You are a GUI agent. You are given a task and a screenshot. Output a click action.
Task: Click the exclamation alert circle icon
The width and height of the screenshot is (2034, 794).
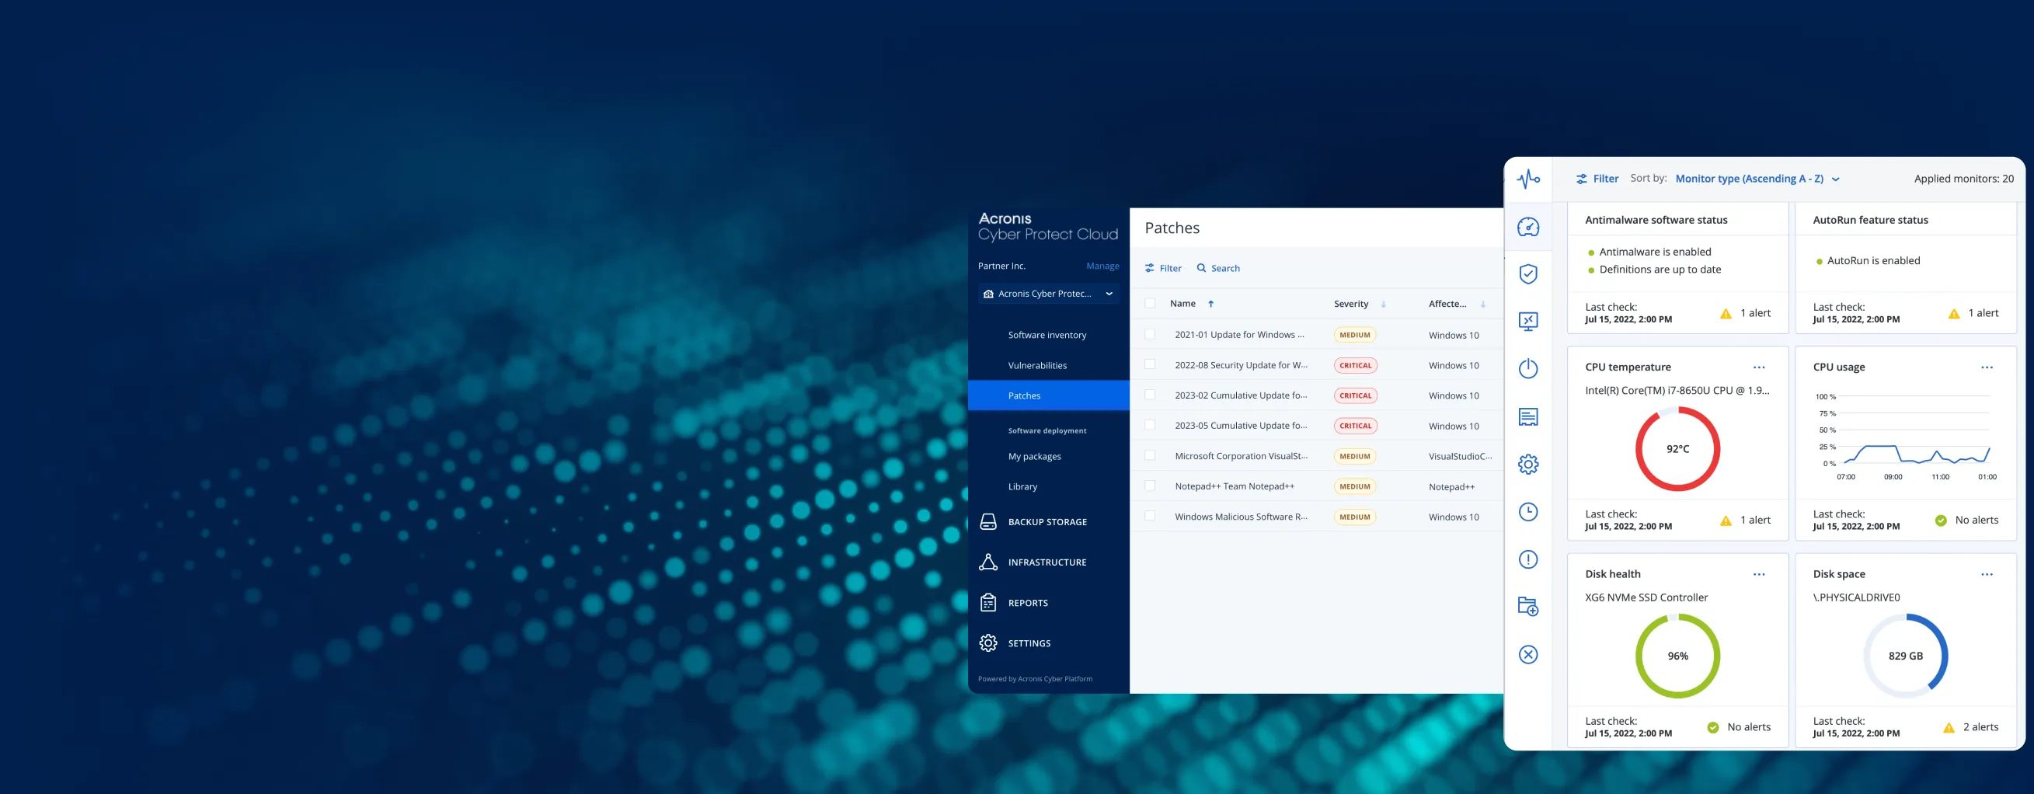1528,559
